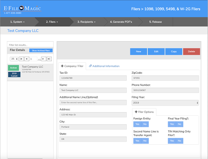Change the 25 per page stepper

point(14,59)
